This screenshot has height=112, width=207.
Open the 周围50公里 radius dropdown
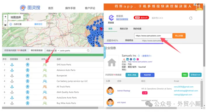(x=53, y=50)
